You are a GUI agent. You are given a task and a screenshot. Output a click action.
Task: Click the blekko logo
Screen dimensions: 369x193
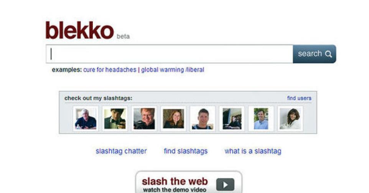click(79, 30)
